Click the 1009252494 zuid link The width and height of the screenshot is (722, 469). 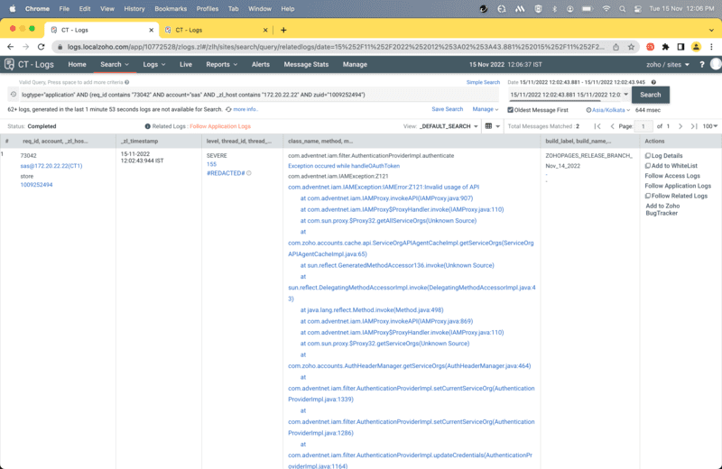tap(36, 185)
